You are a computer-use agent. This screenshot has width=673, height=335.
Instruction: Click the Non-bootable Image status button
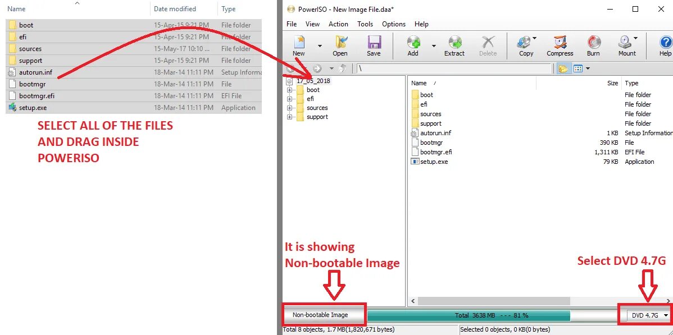320,315
